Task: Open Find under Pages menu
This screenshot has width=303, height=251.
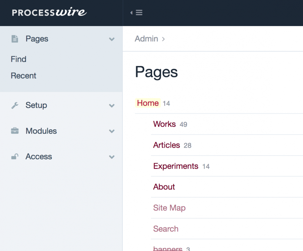Action: [18, 59]
